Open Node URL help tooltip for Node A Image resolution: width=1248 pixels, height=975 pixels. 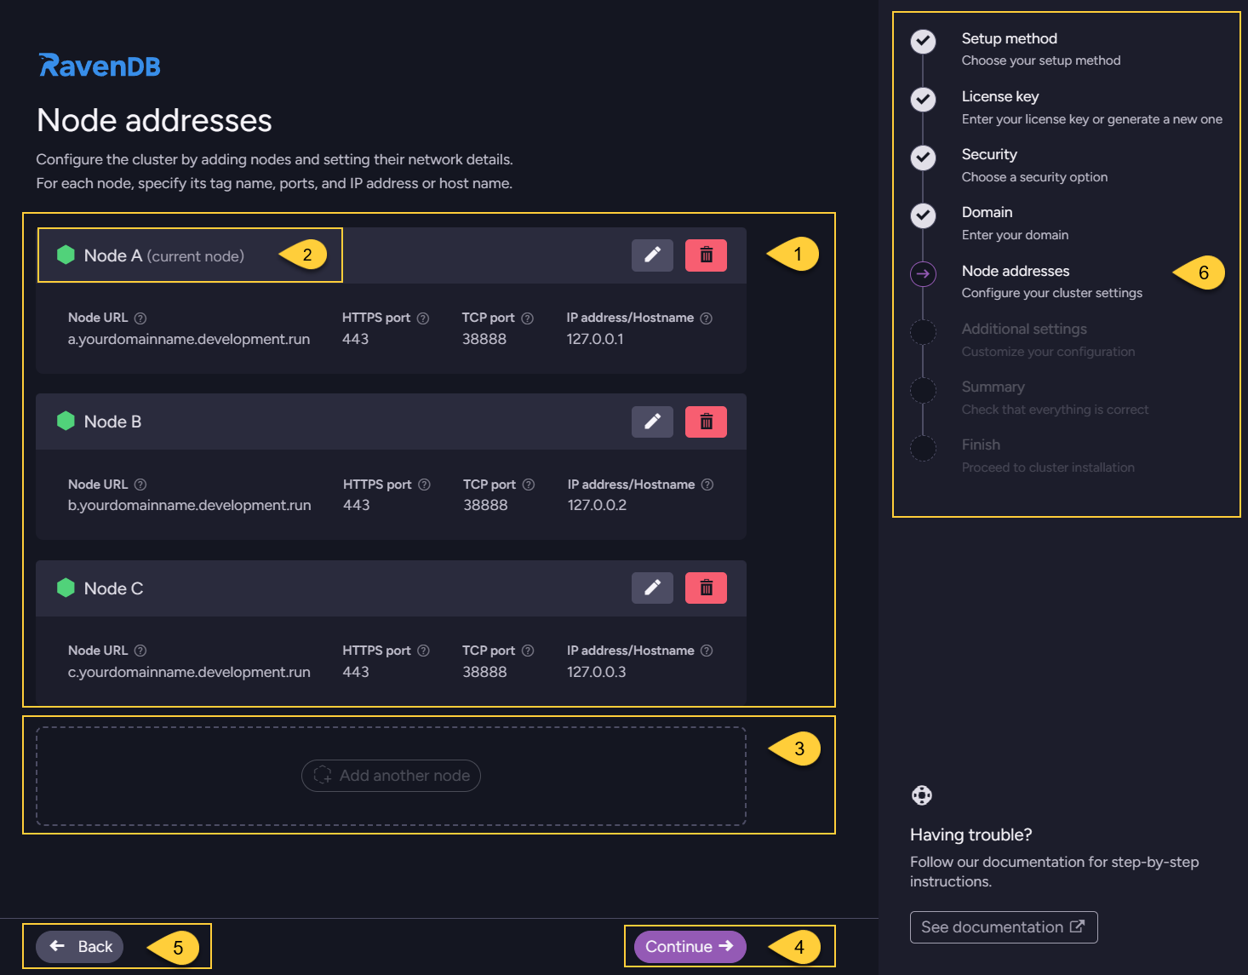click(140, 317)
